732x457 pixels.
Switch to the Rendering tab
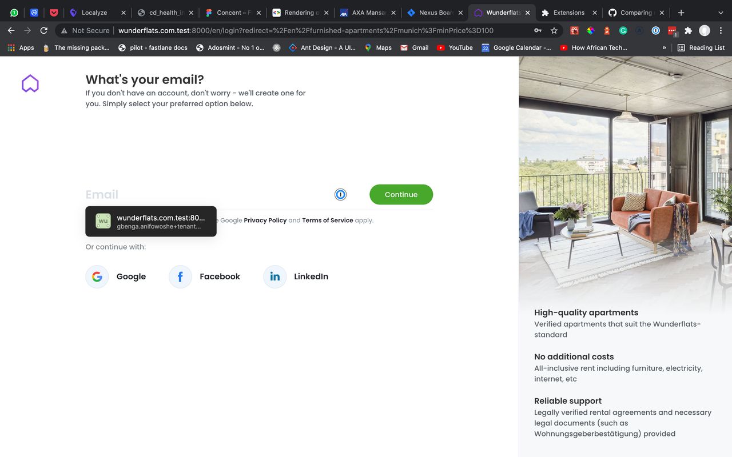[300, 13]
